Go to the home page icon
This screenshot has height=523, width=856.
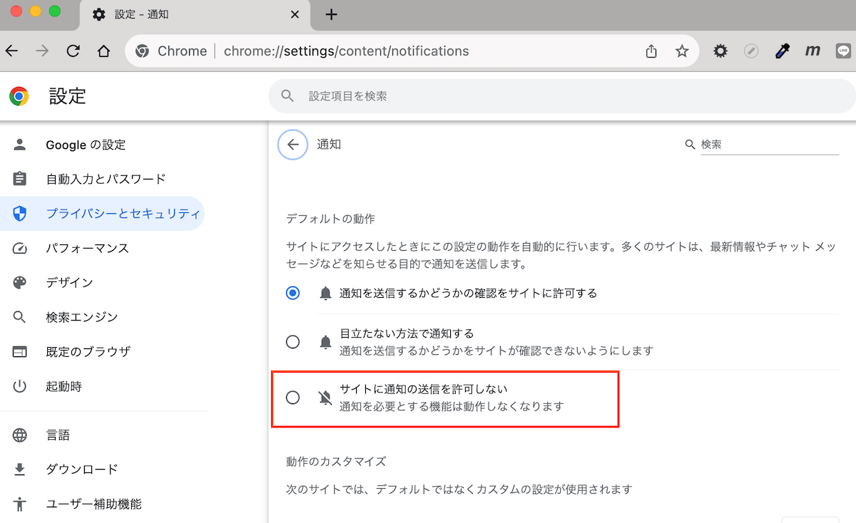tap(104, 51)
